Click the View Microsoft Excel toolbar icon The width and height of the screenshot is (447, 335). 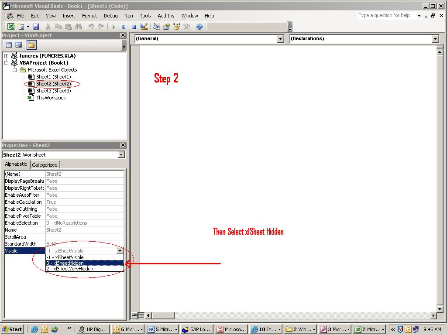pyautogui.click(x=11, y=27)
